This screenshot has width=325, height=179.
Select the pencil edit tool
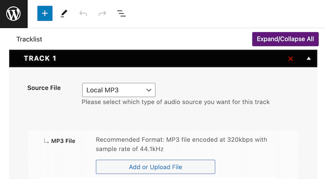[64, 14]
